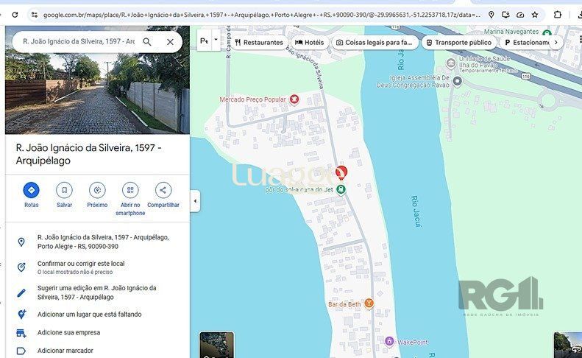Image resolution: width=582 pixels, height=358 pixels.
Task: Click the red location pin on map
Action: pos(341,173)
